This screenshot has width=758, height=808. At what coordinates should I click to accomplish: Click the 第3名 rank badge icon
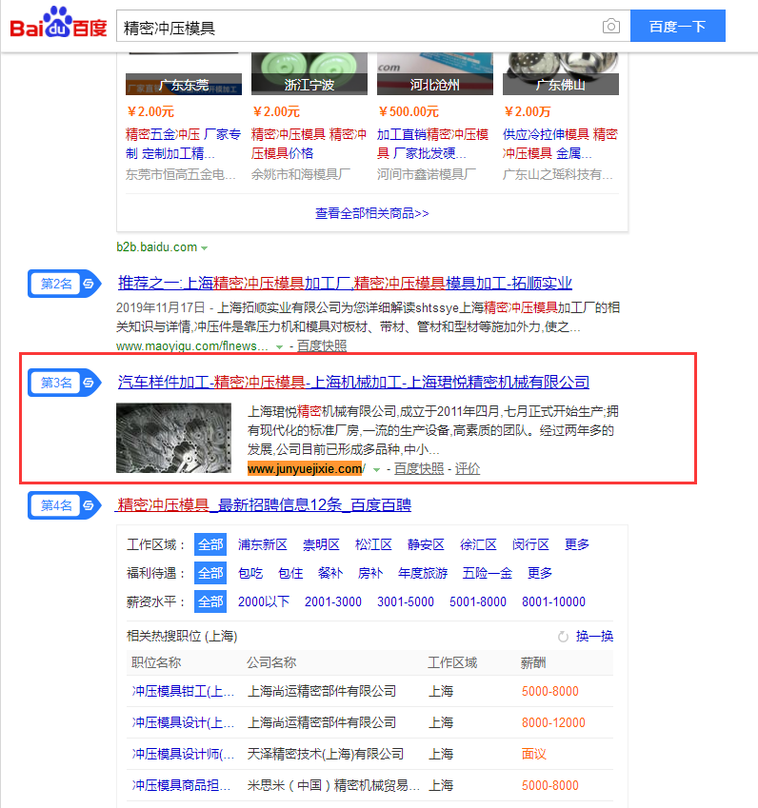click(65, 383)
